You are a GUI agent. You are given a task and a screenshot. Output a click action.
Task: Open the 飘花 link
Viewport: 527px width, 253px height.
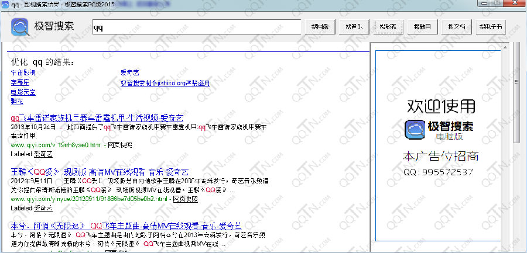17,101
